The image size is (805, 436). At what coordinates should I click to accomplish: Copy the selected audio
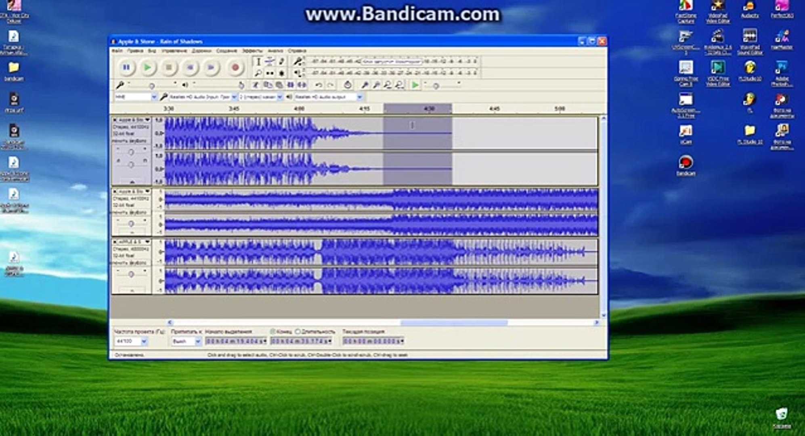point(267,85)
